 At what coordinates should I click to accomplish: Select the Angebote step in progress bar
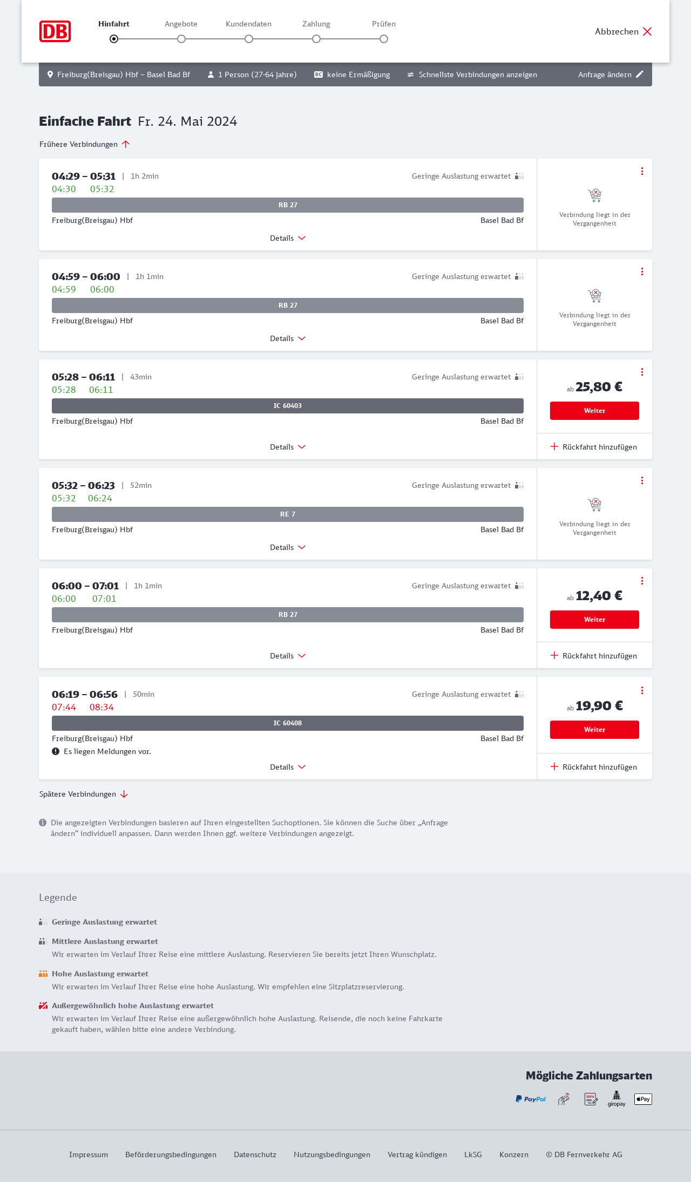coord(181,39)
